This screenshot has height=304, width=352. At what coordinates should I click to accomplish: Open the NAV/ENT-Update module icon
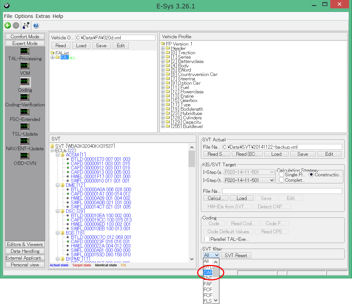point(25,141)
